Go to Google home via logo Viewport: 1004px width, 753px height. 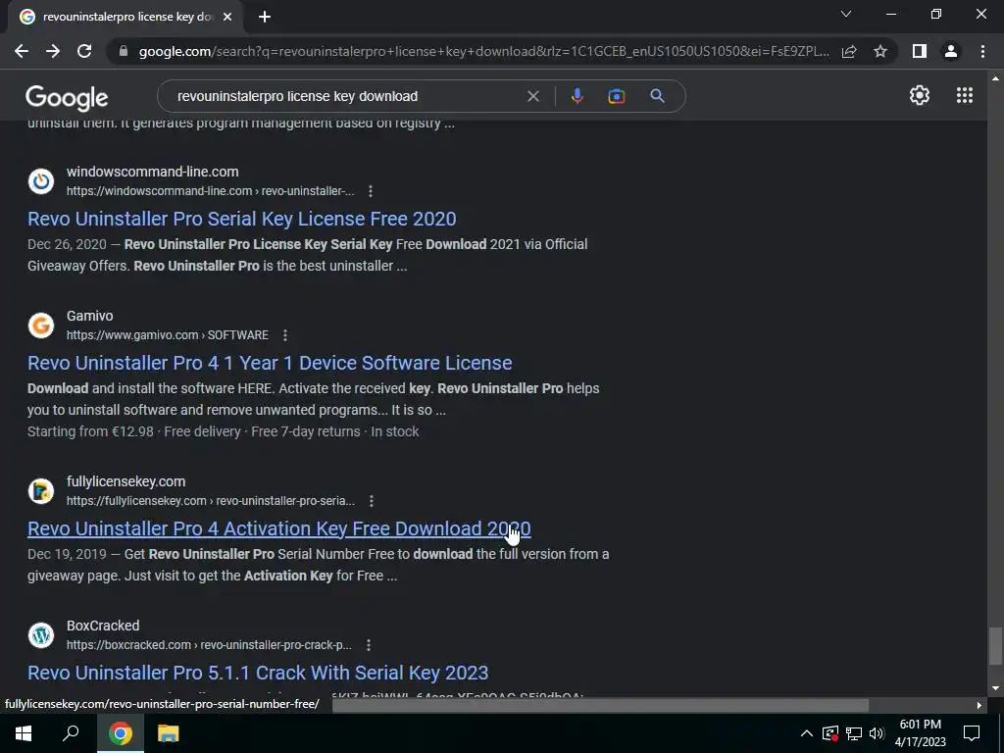[x=67, y=97]
